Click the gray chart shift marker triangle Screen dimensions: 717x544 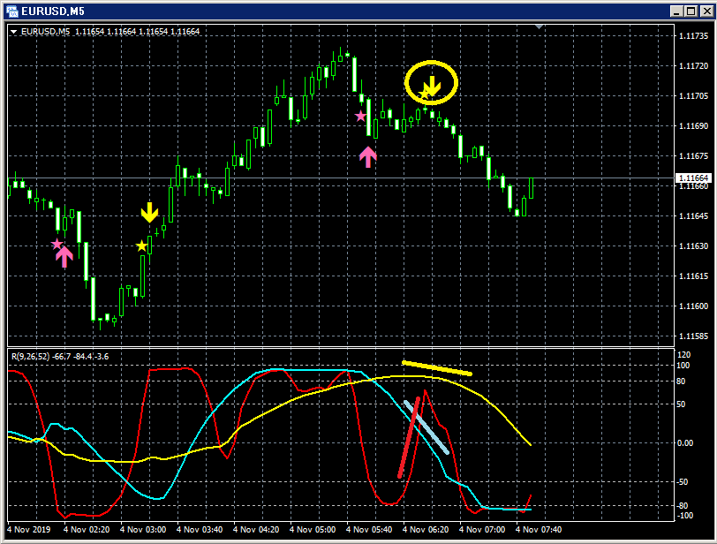540,27
